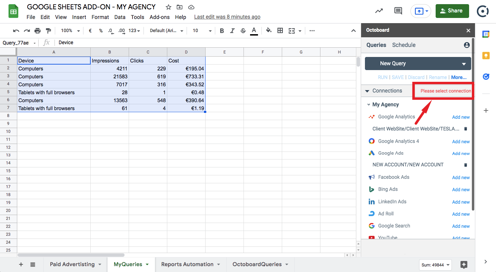Open the zoom 100% dropdown

point(70,31)
